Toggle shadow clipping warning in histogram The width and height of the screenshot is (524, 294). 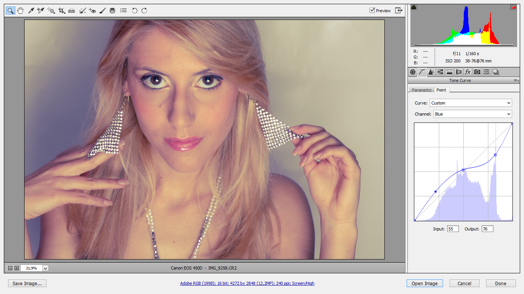click(414, 7)
